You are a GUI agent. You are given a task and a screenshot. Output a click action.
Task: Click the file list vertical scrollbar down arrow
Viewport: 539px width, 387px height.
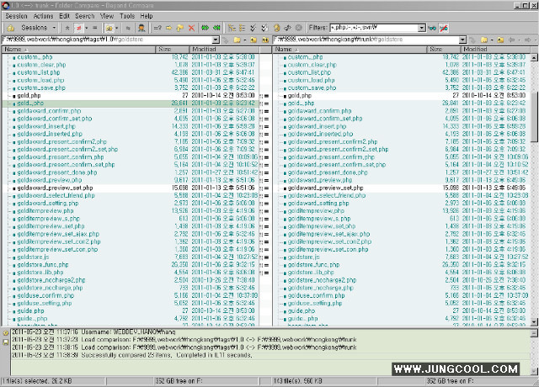534,322
